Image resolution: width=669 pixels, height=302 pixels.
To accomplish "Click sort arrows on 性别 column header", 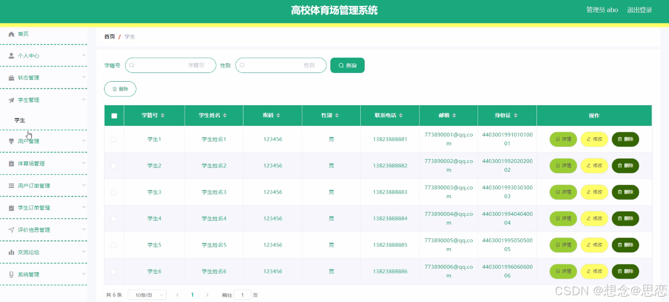I will [337, 116].
